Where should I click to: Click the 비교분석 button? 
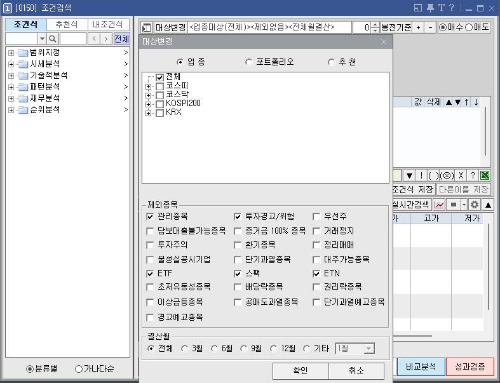click(421, 366)
